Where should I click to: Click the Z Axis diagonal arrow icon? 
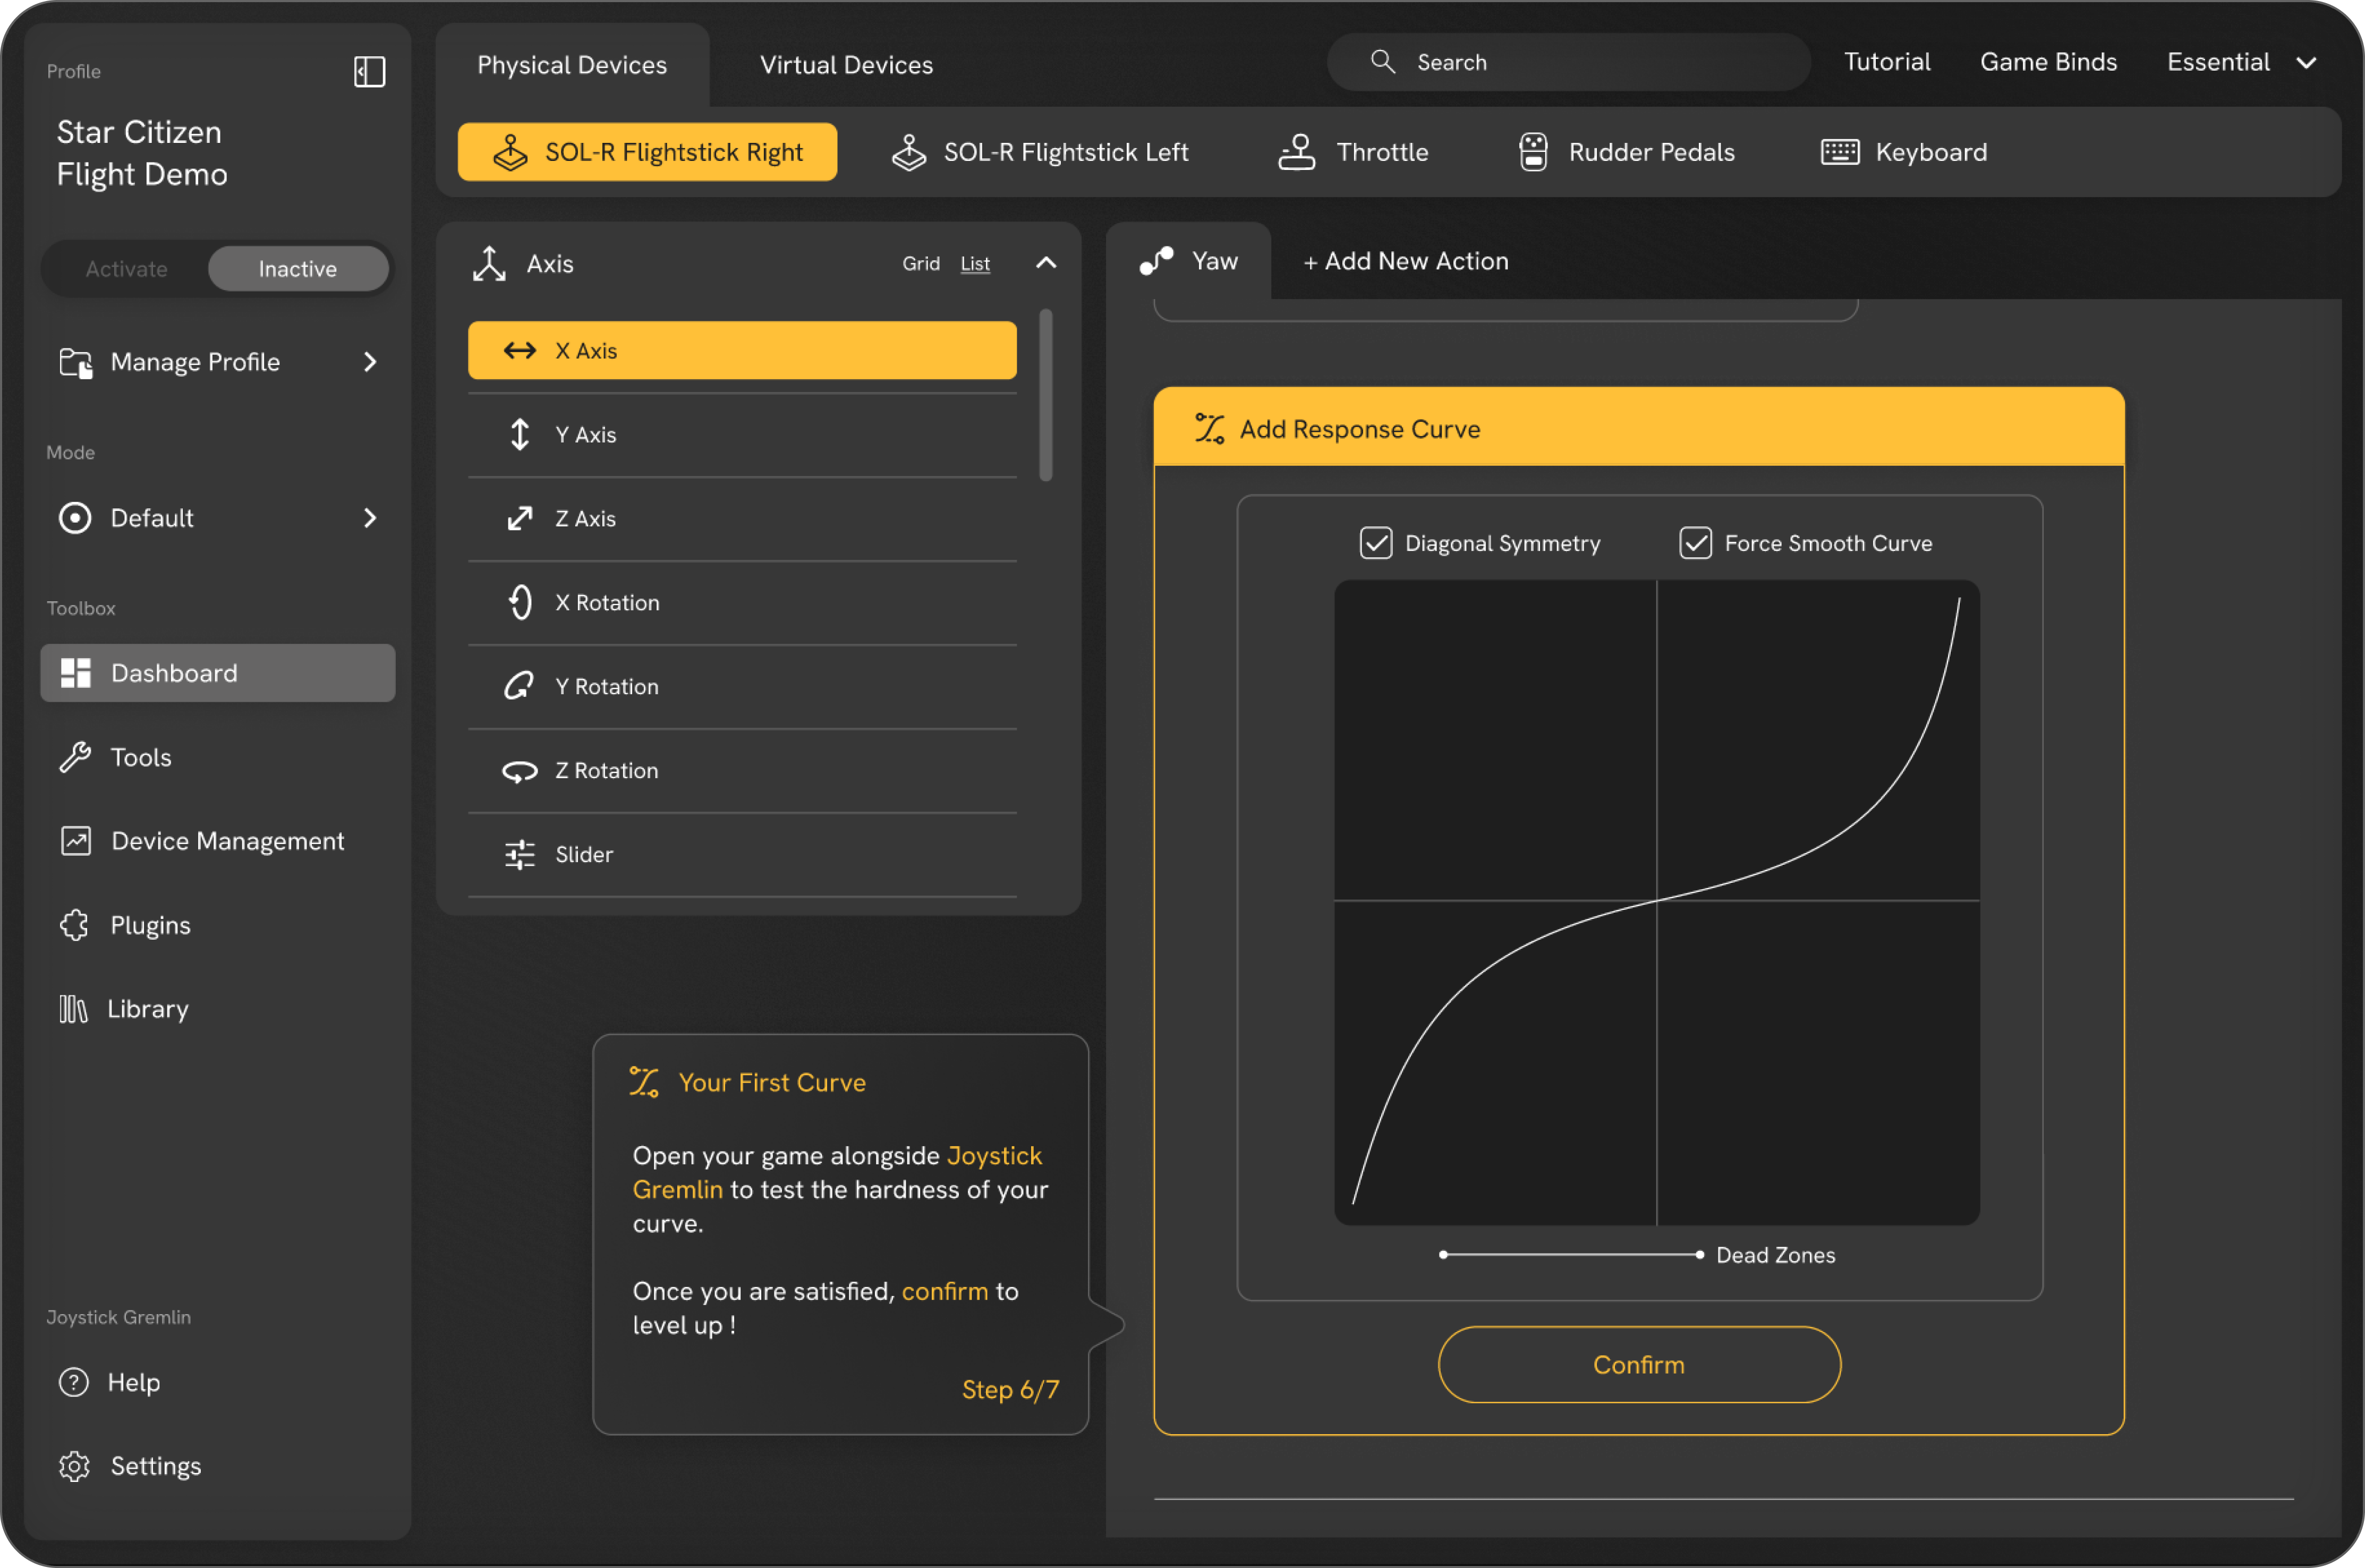(520, 519)
